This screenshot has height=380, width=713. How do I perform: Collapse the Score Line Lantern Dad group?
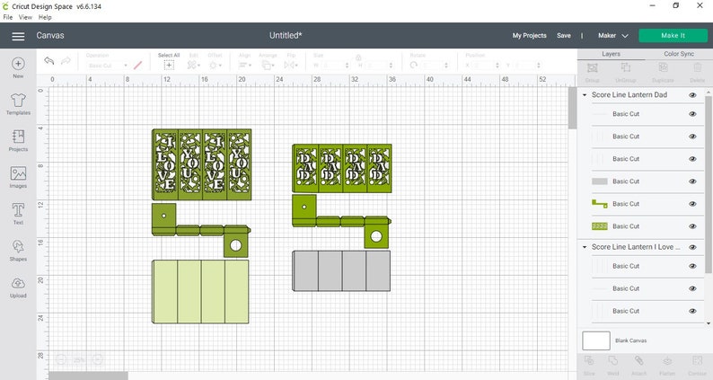pyautogui.click(x=585, y=95)
